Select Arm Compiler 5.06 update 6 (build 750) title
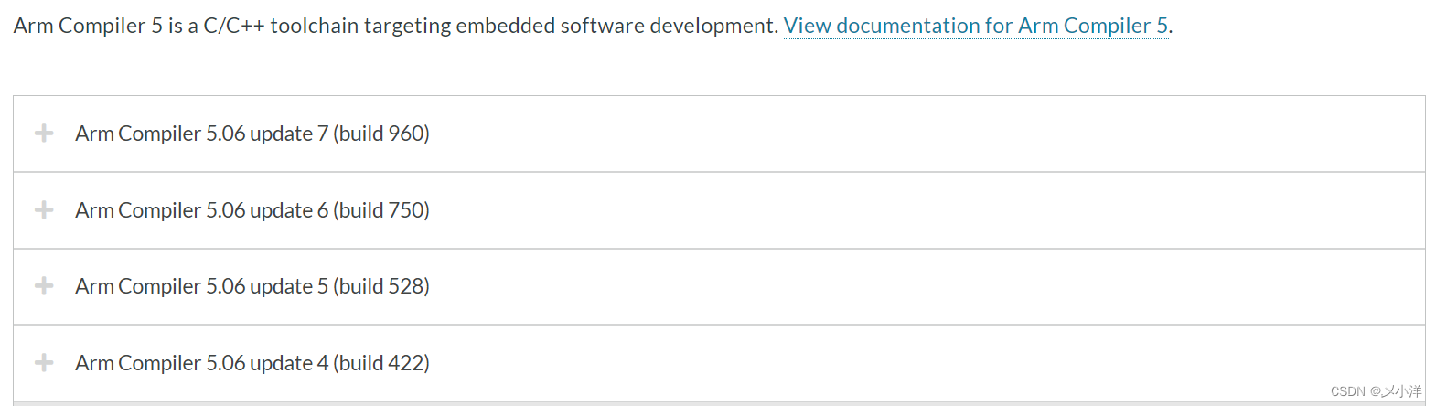The height and width of the screenshot is (406, 1436). click(x=252, y=210)
